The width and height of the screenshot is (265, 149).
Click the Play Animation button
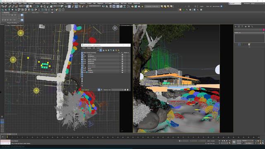pos(224,141)
